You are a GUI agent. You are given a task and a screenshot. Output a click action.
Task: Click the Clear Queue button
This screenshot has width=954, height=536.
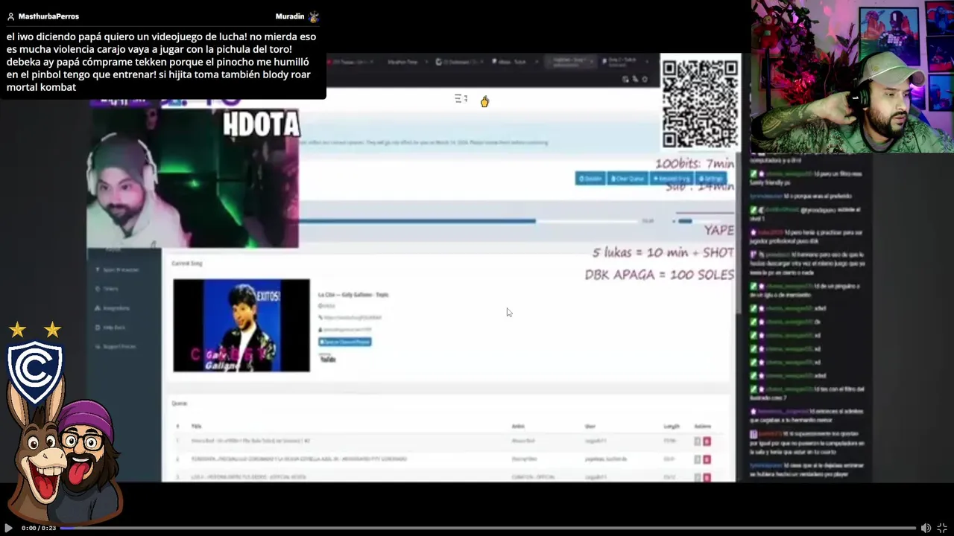[x=628, y=179]
